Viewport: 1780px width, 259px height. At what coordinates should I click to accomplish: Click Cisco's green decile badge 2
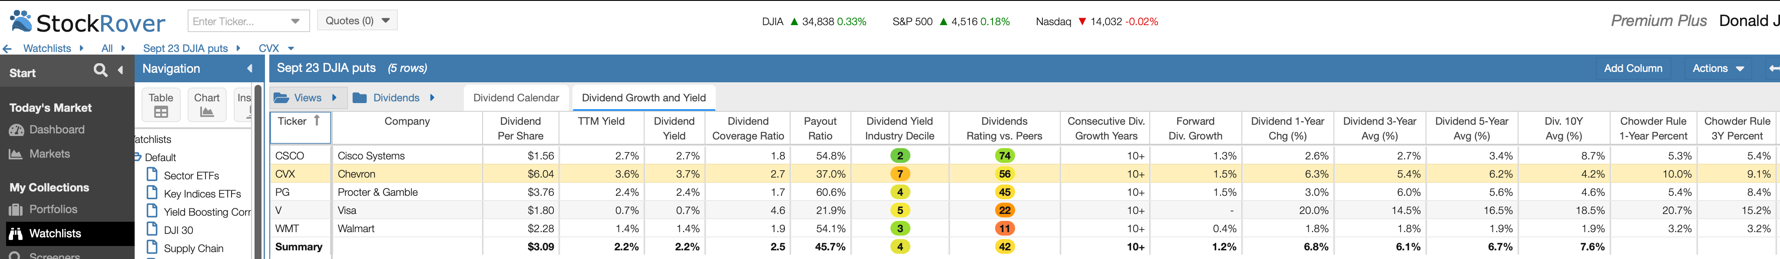pos(900,155)
